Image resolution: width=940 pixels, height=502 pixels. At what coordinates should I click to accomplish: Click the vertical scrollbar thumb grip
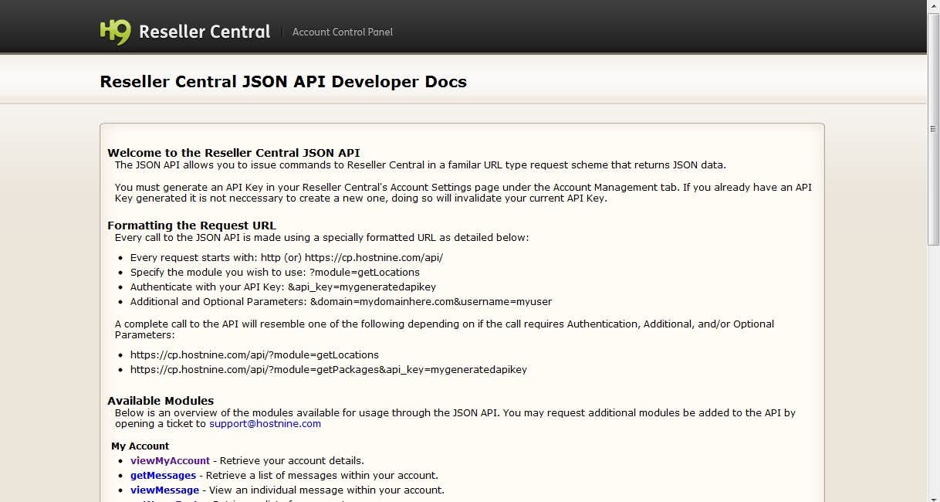(933, 129)
